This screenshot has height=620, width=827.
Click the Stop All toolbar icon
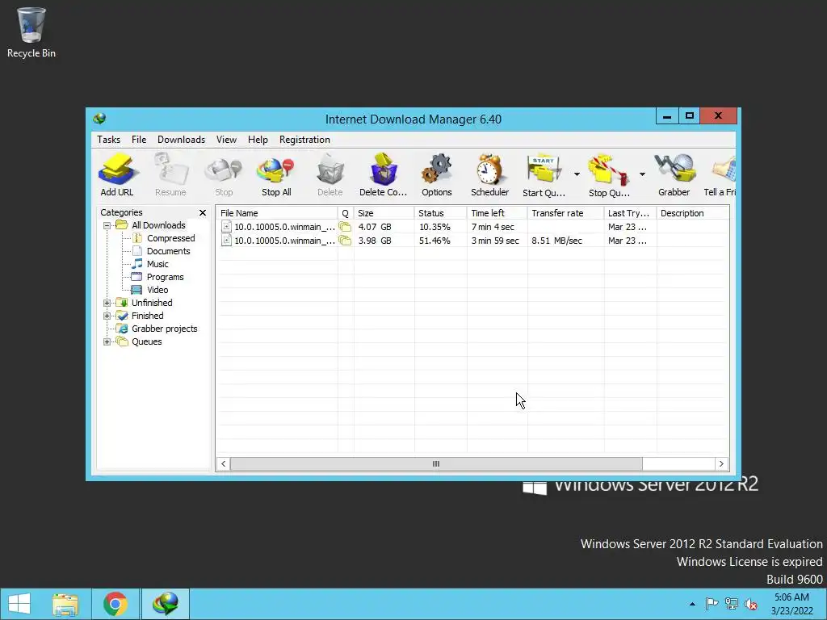(276, 175)
